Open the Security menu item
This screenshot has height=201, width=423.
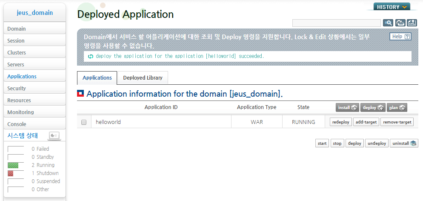[x=34, y=88]
